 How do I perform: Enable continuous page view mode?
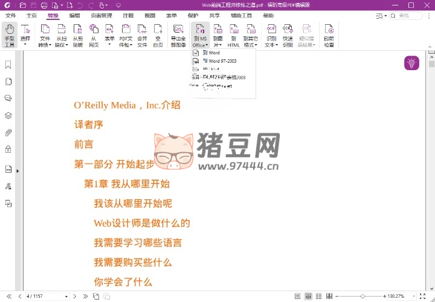[x=308, y=297]
